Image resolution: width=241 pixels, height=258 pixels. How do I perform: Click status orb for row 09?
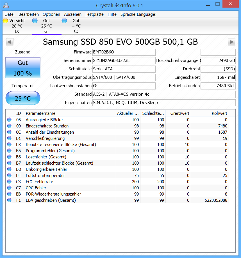coord(9,126)
